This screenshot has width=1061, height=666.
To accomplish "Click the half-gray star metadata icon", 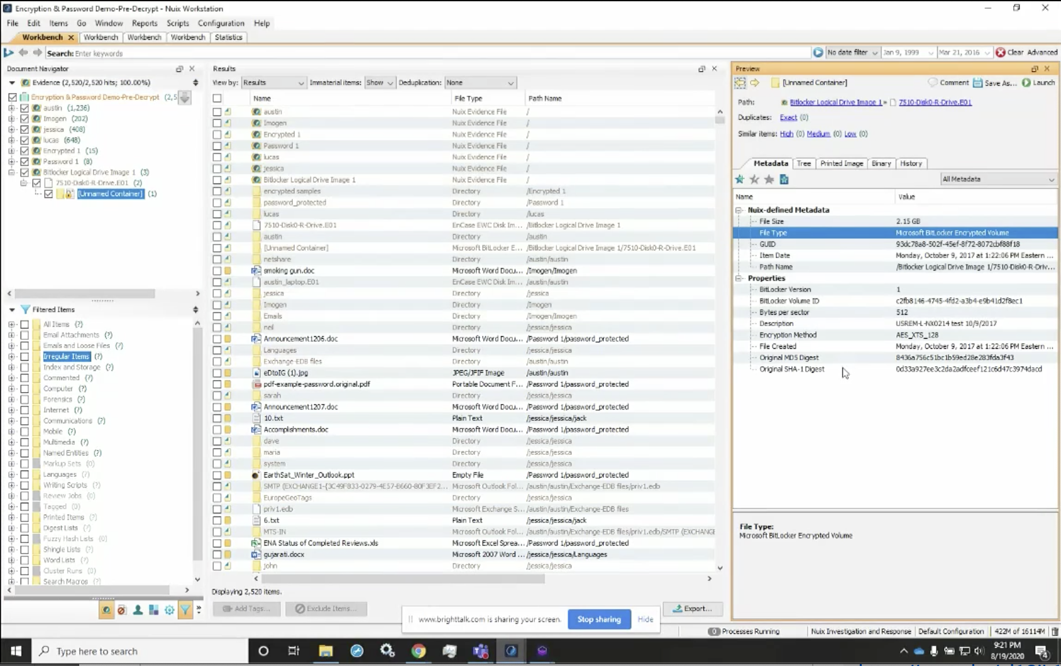I will (x=754, y=180).
